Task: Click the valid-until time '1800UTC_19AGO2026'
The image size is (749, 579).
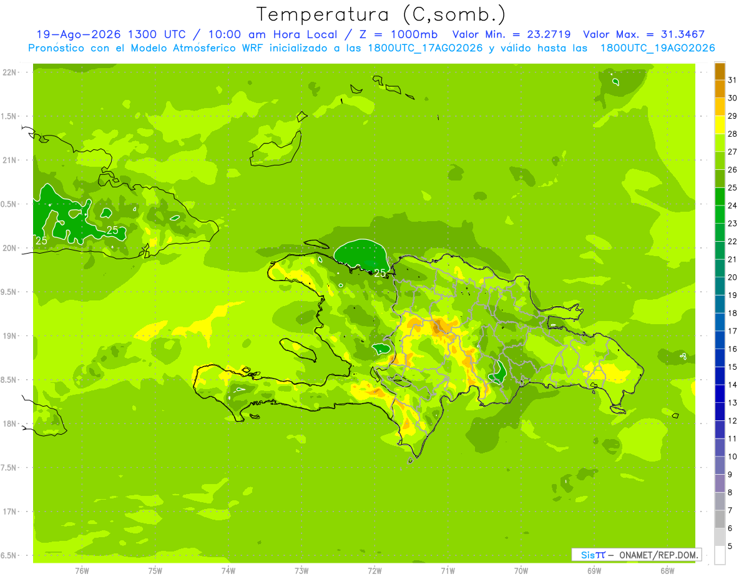Action: coord(657,48)
